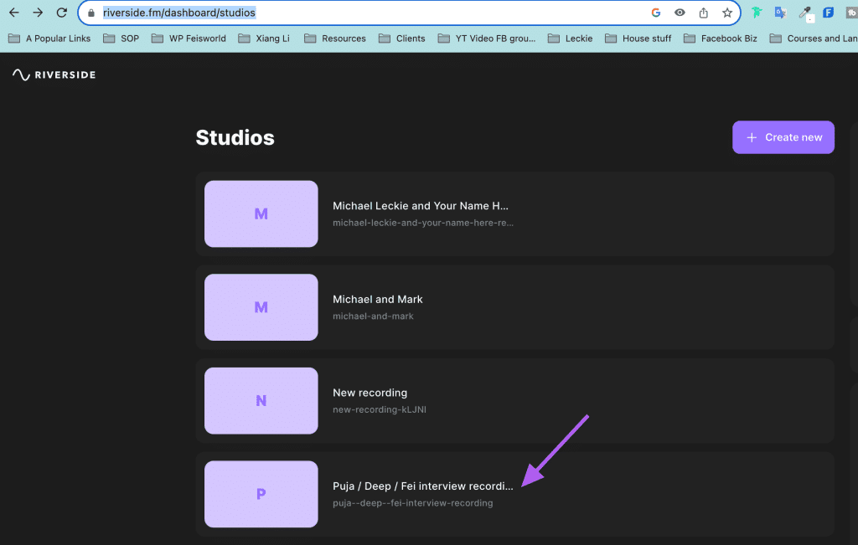Open the Puja / Deep / Fei interview studio
Screen dimensions: 858x545
coord(515,494)
